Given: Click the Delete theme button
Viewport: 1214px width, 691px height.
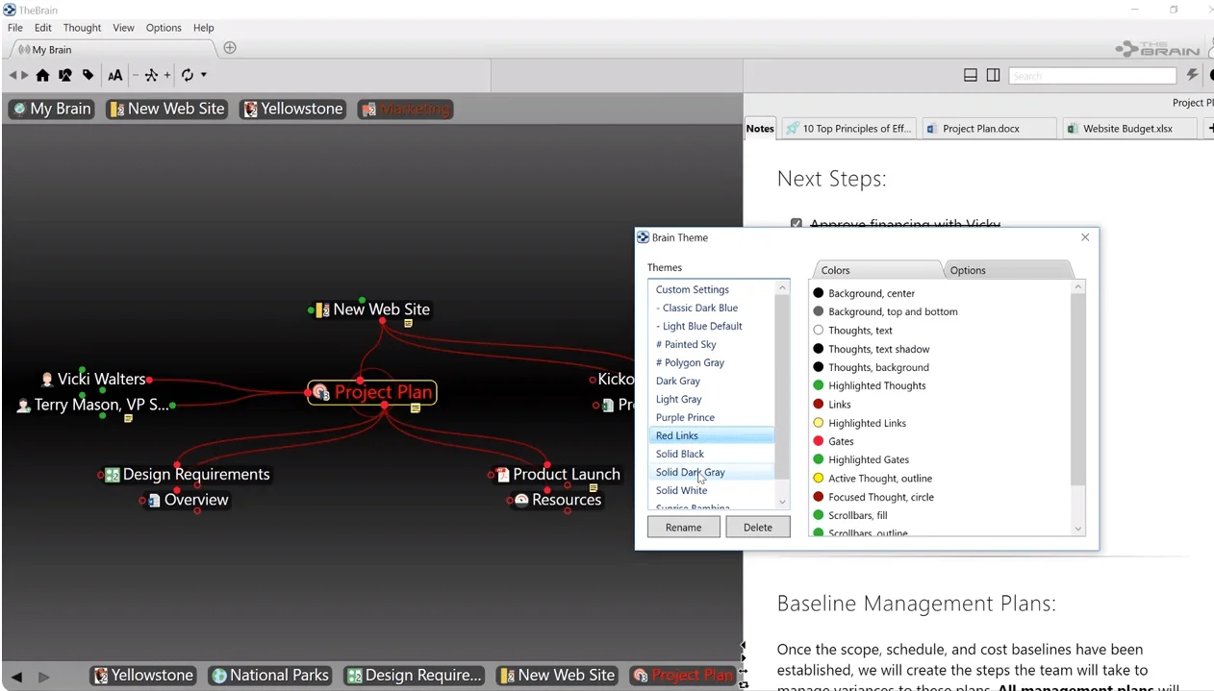Looking at the screenshot, I should pos(757,527).
